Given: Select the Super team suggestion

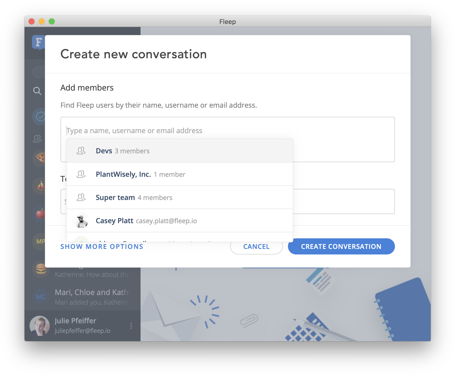Looking at the screenshot, I should [179, 197].
